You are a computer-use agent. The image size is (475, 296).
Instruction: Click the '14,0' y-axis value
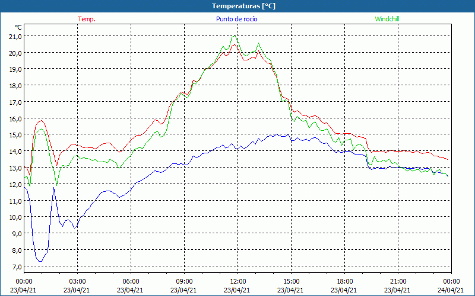click(x=16, y=152)
